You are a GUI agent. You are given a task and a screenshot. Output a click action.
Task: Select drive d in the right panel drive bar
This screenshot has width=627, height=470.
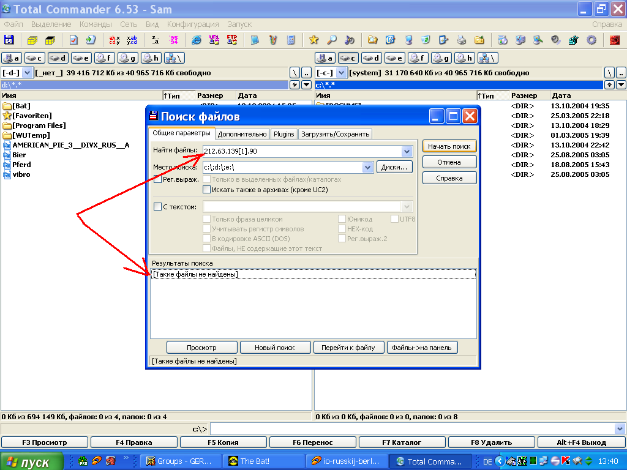point(372,58)
